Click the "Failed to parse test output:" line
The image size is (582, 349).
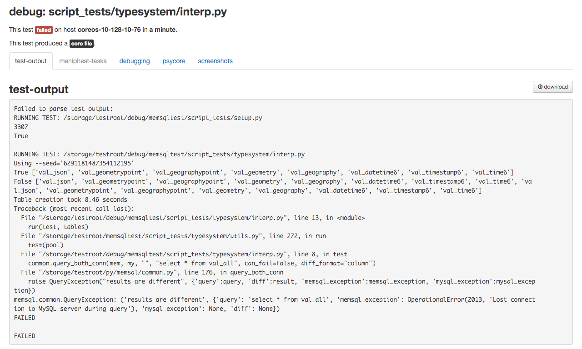[x=63, y=109]
